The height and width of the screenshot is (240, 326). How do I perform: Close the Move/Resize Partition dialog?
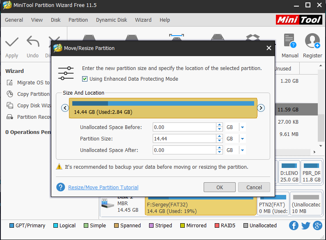point(269,48)
